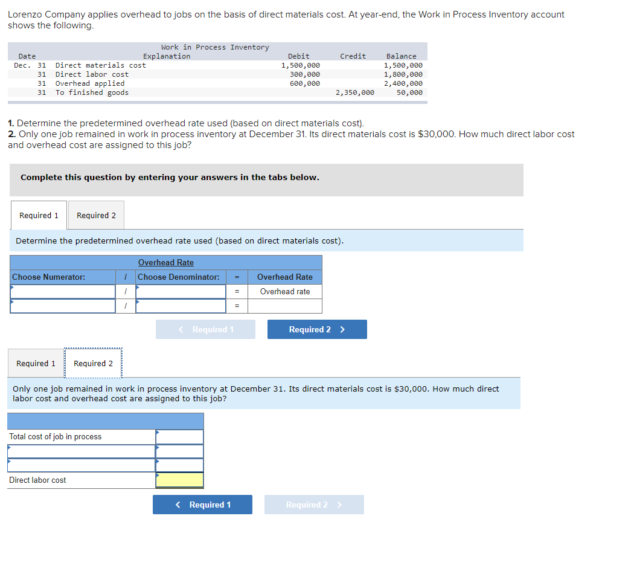Image resolution: width=634 pixels, height=565 pixels.
Task: Click the amount field beside the first blank row
Action: pos(179,451)
